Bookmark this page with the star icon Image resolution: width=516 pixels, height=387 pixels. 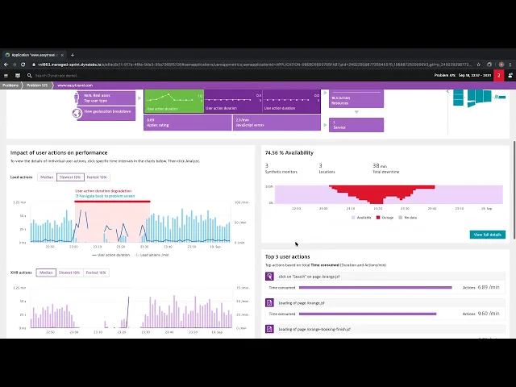point(479,64)
